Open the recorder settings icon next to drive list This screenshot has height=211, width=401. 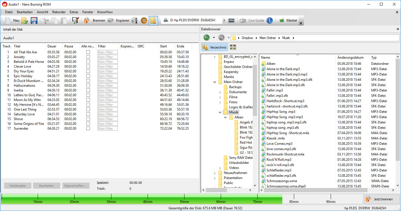pos(231,20)
